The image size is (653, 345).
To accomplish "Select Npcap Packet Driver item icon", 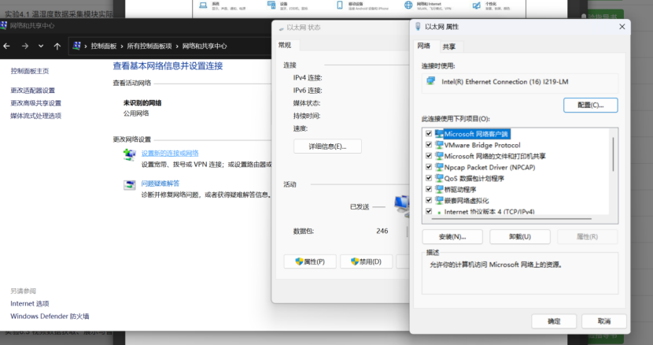I will click(x=439, y=167).
